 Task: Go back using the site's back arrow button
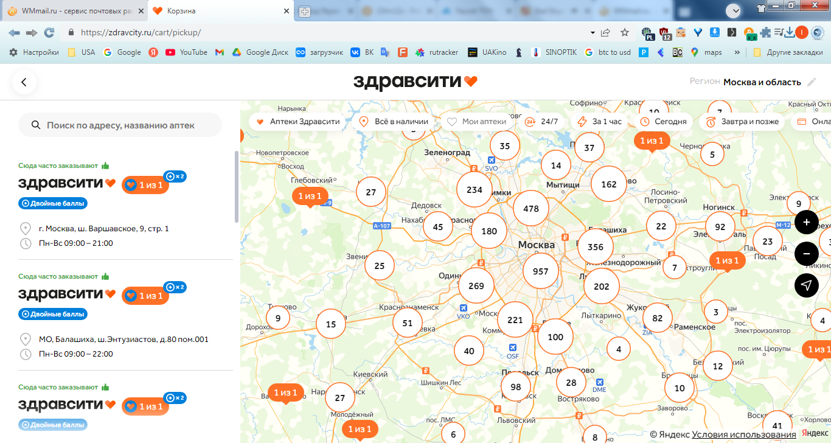[x=24, y=82]
